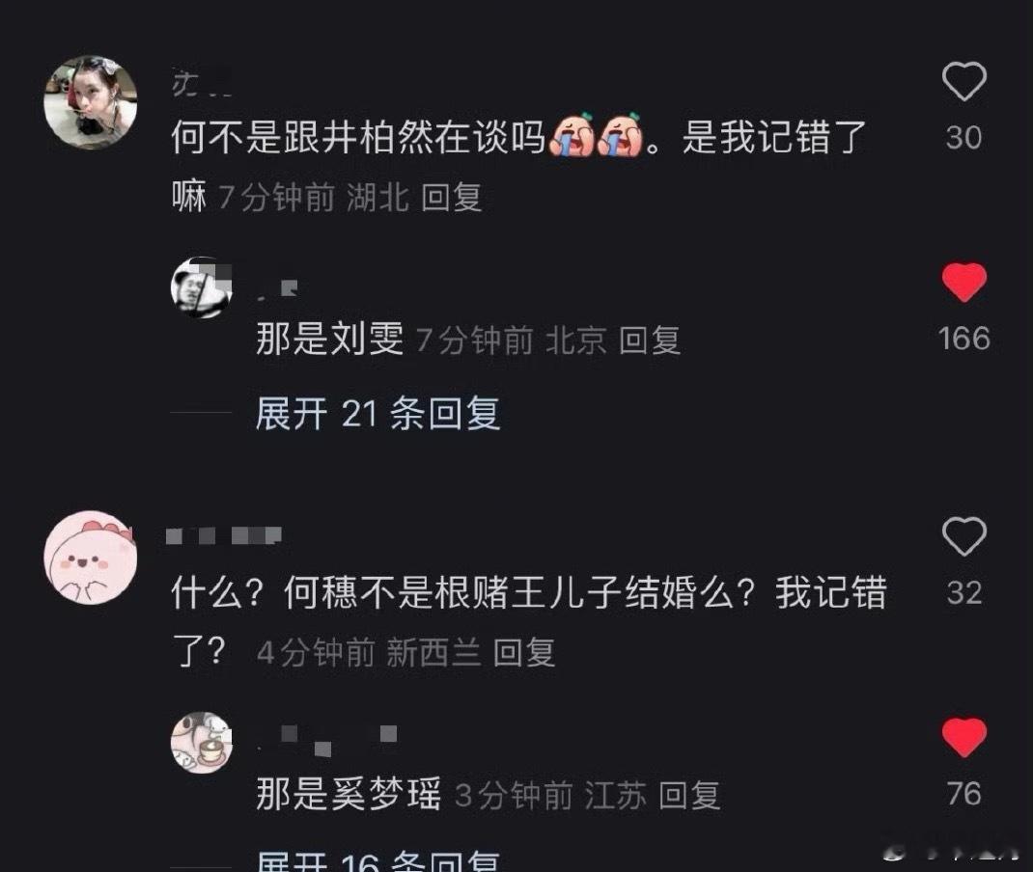
Task: Tap the like count 166
Action: point(963,339)
